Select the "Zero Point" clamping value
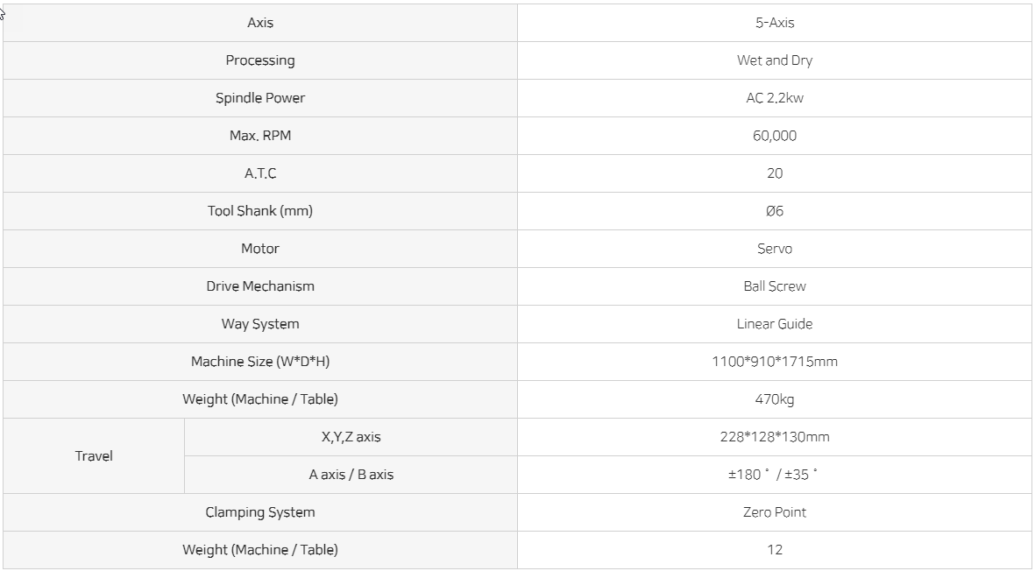The width and height of the screenshot is (1035, 571). click(775, 512)
